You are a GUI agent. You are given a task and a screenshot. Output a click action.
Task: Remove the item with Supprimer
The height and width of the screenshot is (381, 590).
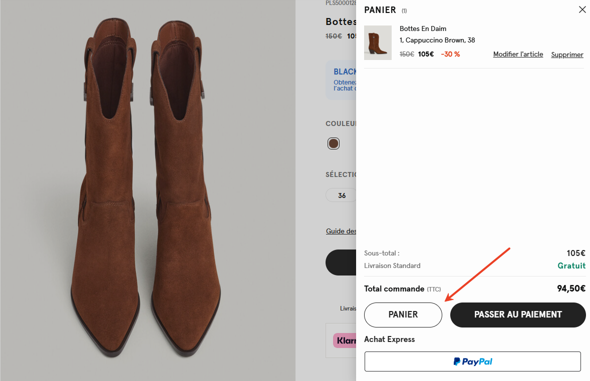(567, 54)
